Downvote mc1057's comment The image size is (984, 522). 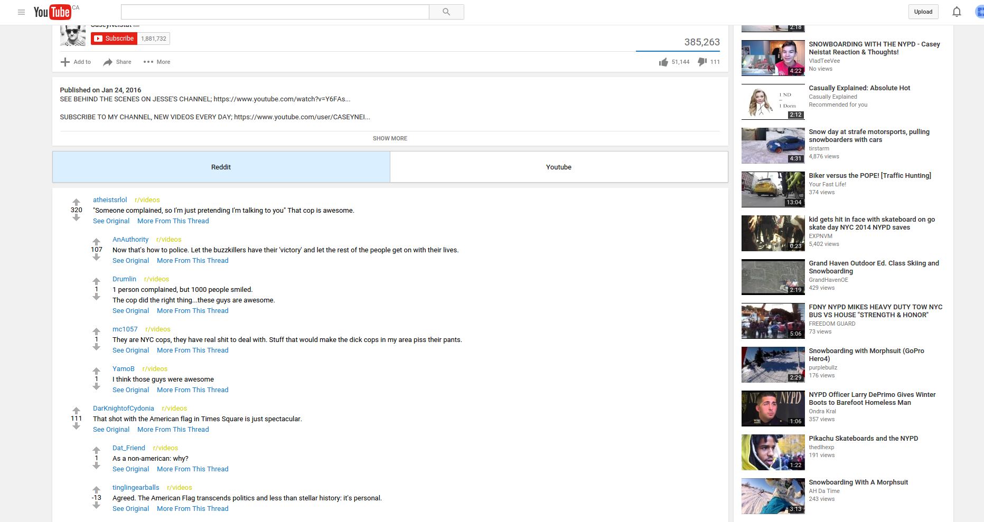[96, 347]
